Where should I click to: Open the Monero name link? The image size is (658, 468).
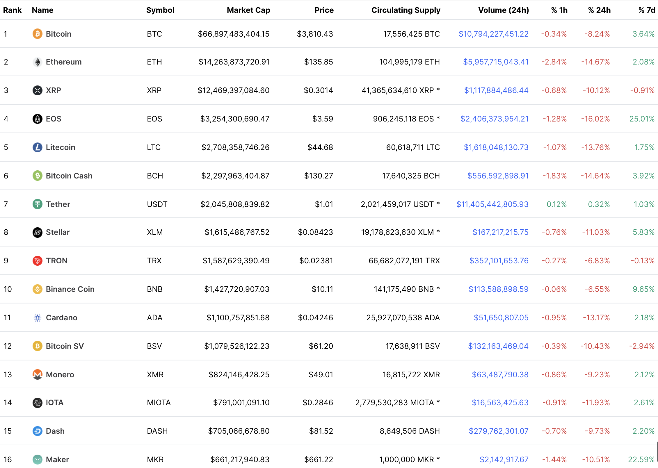[x=60, y=375]
